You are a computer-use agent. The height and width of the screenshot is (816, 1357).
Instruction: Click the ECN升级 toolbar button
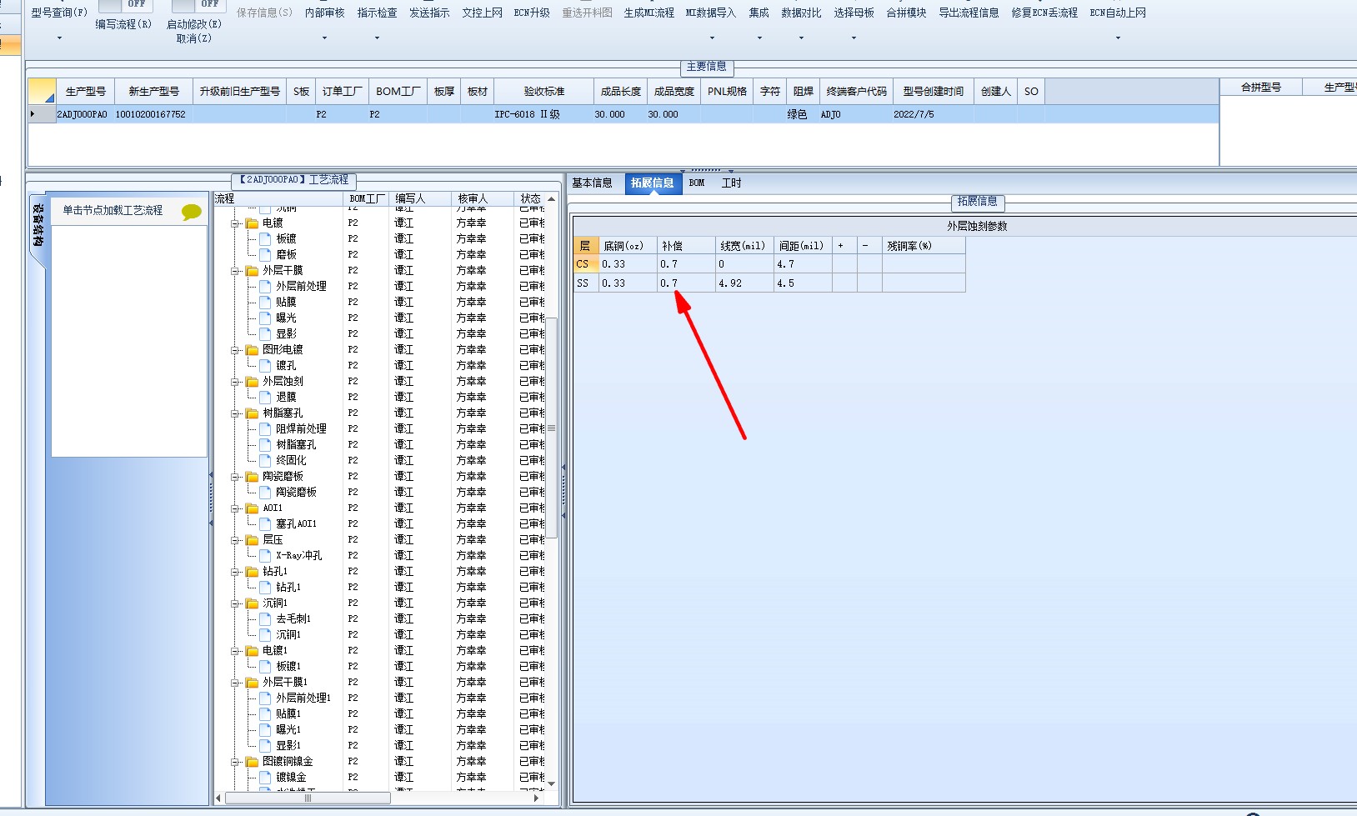click(x=532, y=13)
